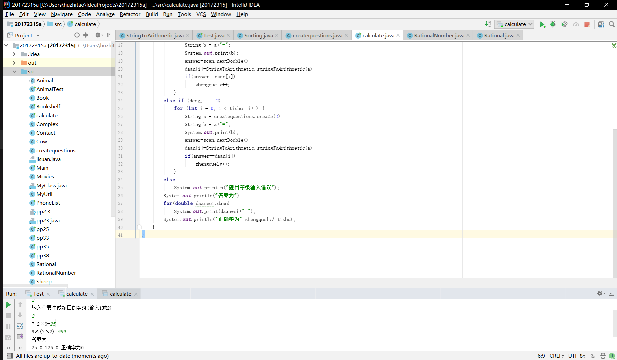Click the Run console input line 7+2×9=

[43, 324]
